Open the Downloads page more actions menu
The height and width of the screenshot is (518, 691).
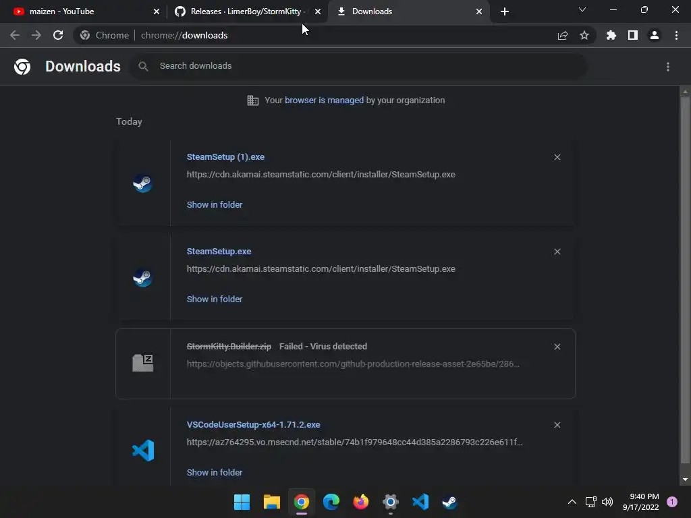click(x=668, y=67)
